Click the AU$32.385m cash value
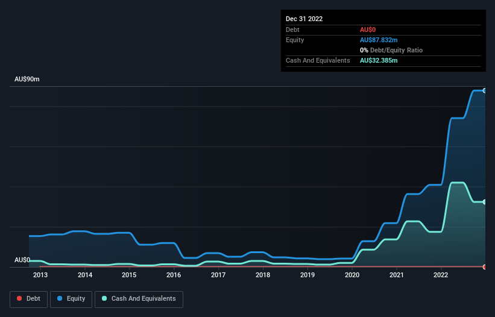Image resolution: width=495 pixels, height=317 pixels. click(379, 60)
